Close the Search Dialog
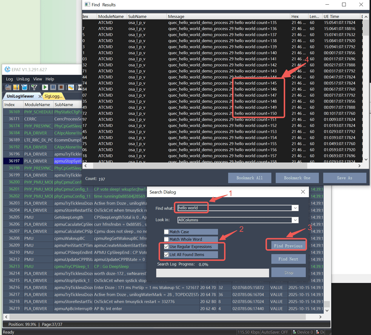The image size is (371, 335). pyautogui.click(x=303, y=192)
